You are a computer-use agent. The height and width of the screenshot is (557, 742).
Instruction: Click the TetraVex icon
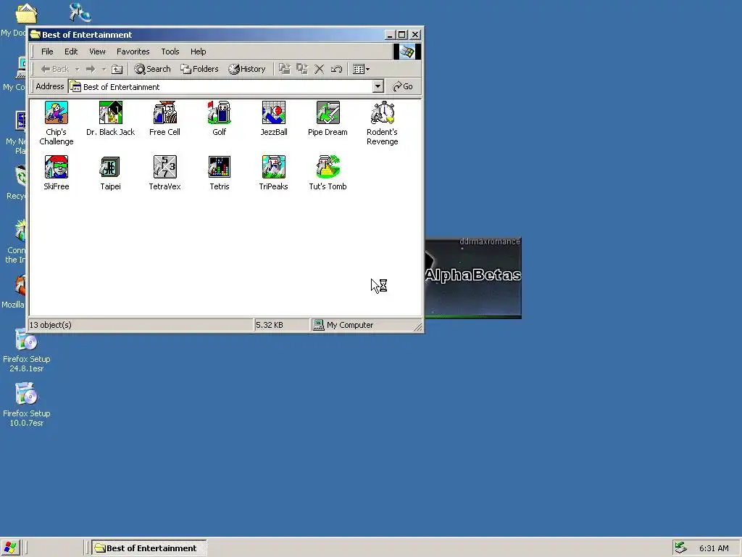click(164, 168)
